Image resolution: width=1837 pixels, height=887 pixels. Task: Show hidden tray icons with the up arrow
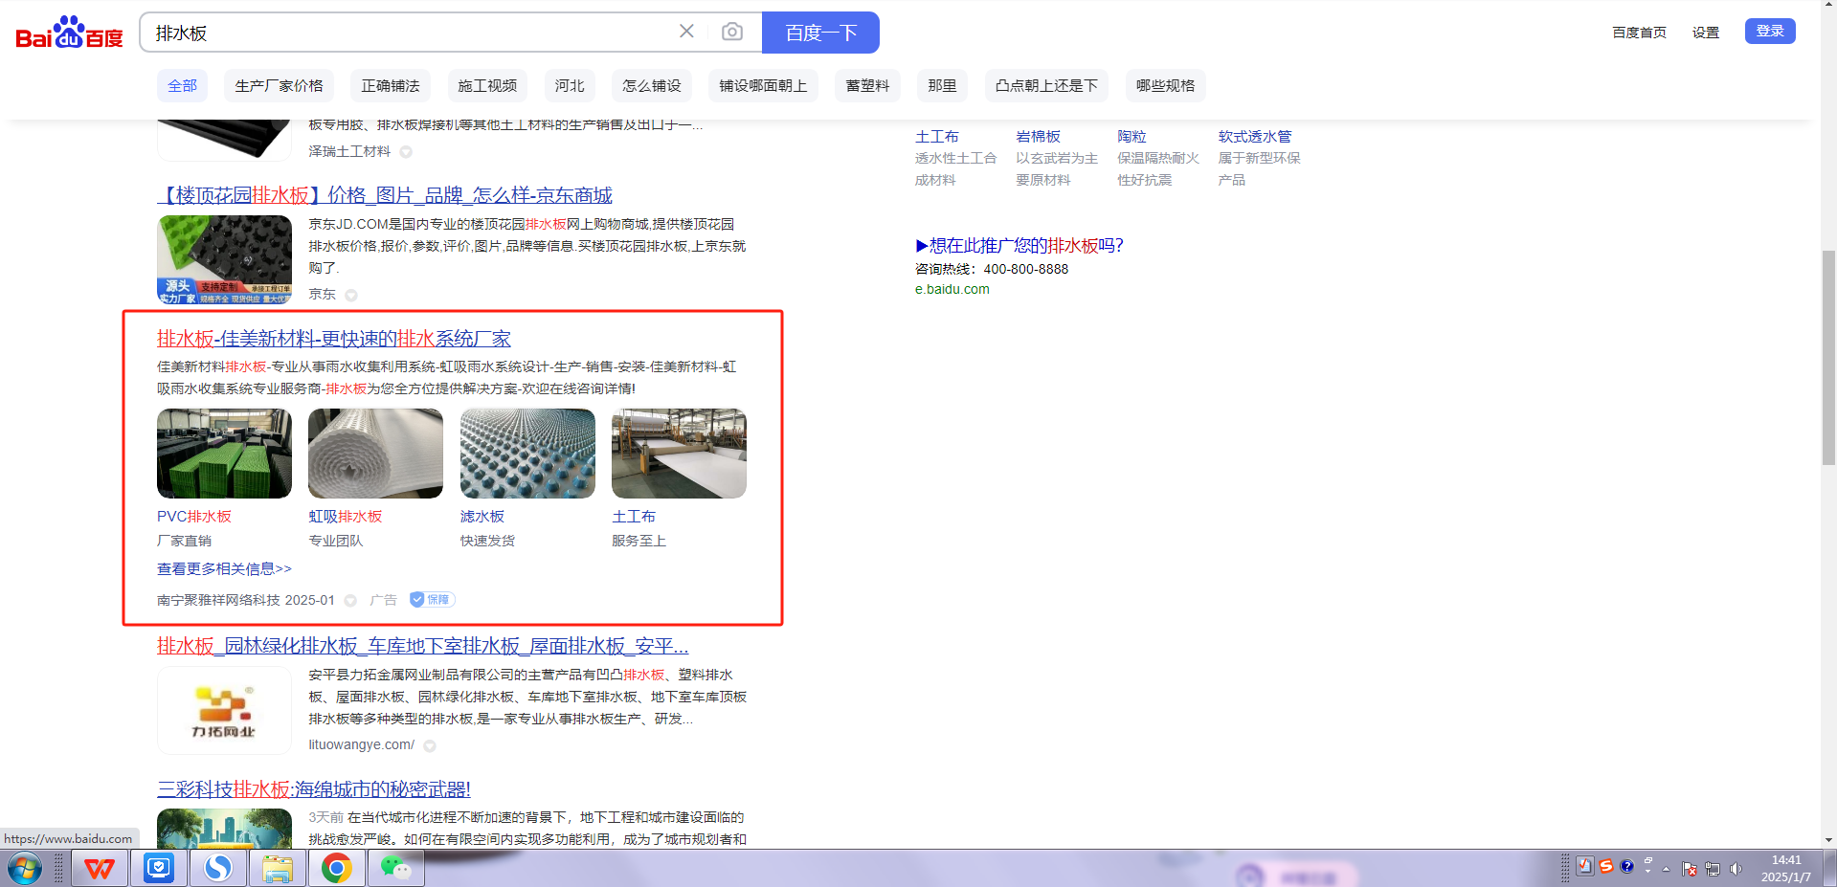1667,869
